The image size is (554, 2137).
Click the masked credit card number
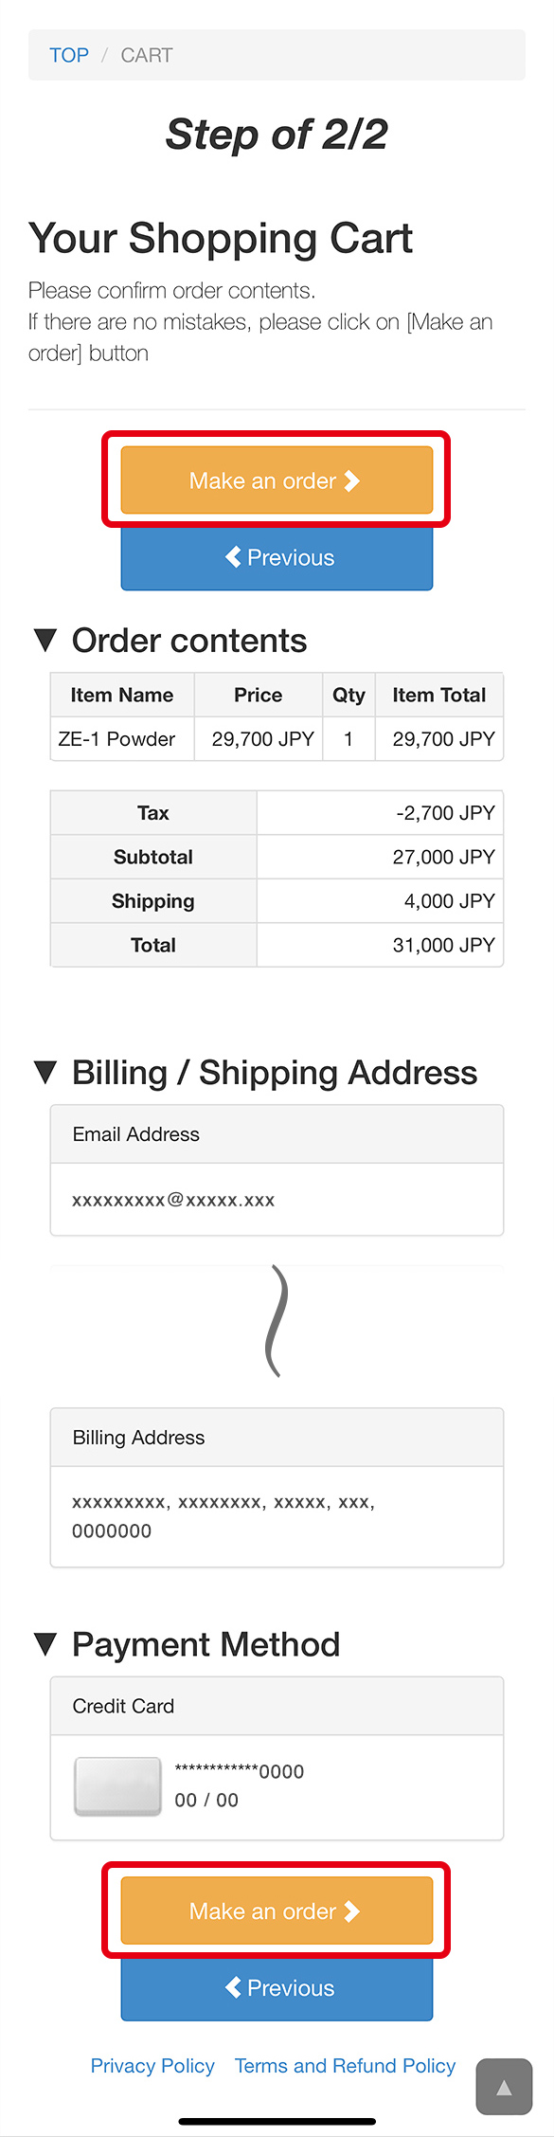(x=240, y=1771)
